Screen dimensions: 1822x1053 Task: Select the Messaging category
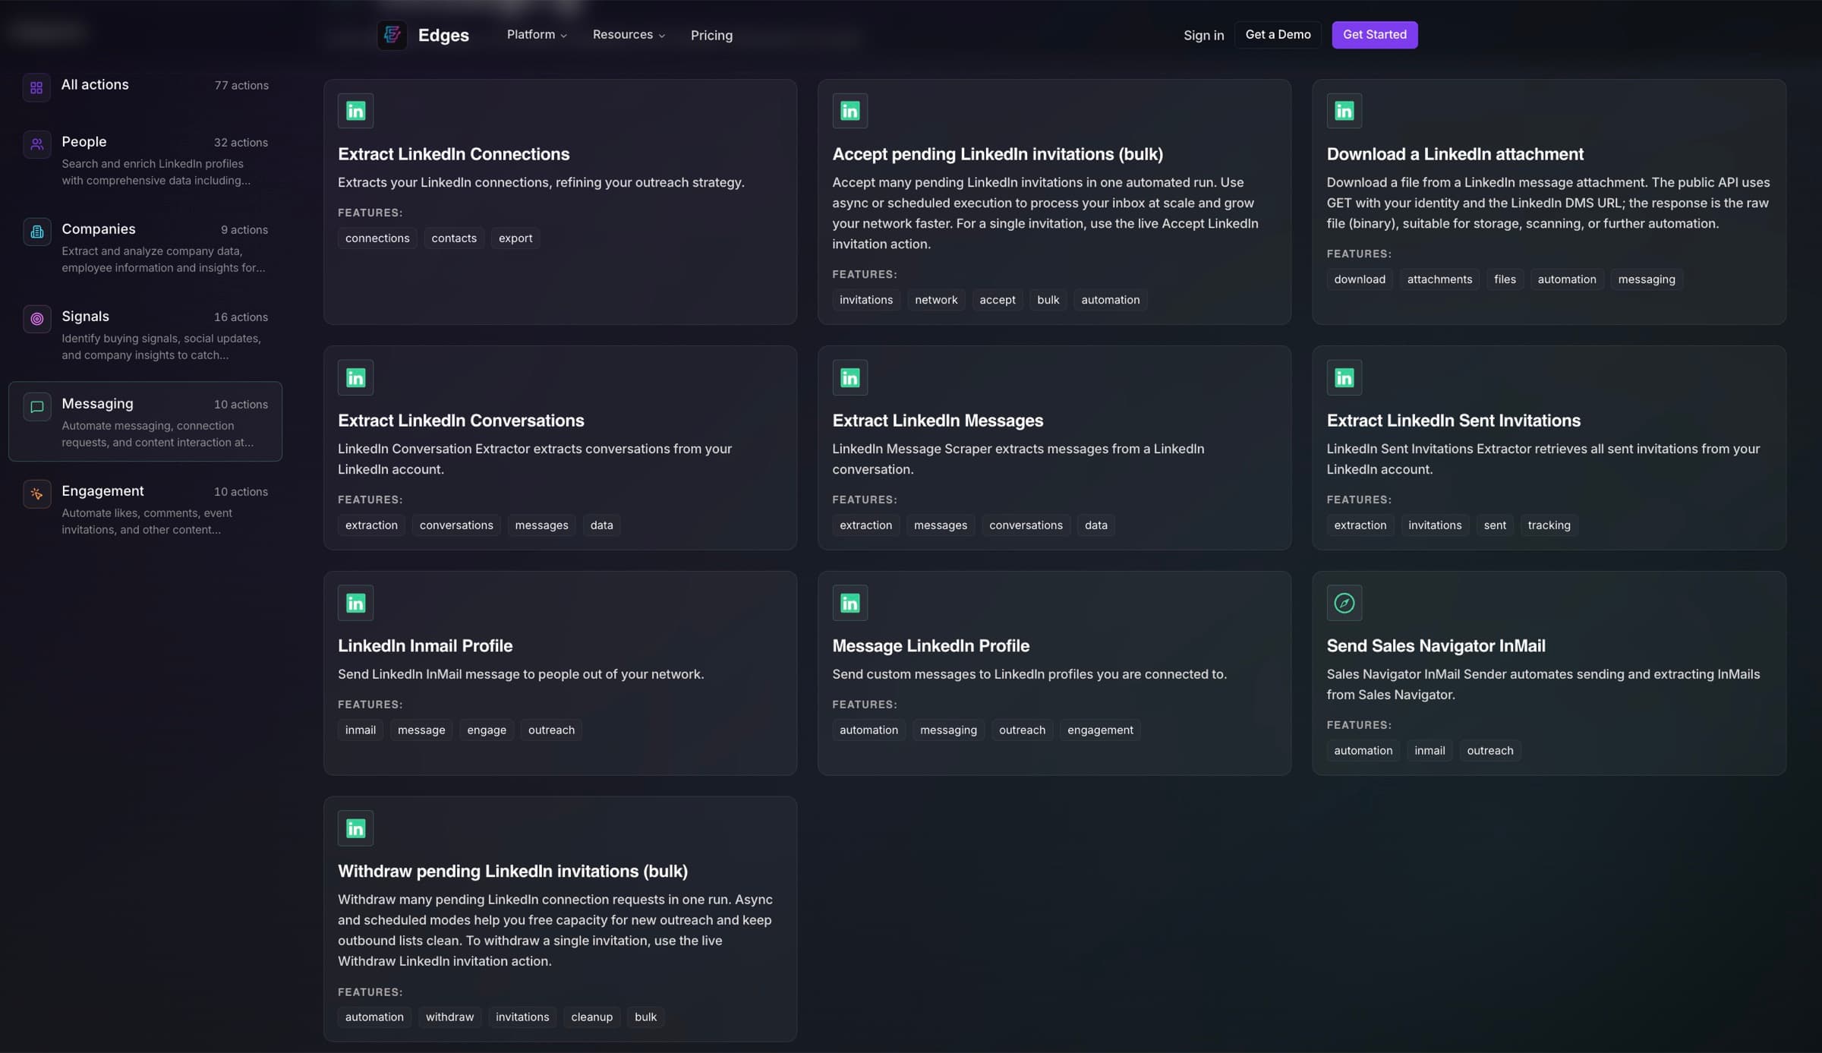tap(145, 421)
